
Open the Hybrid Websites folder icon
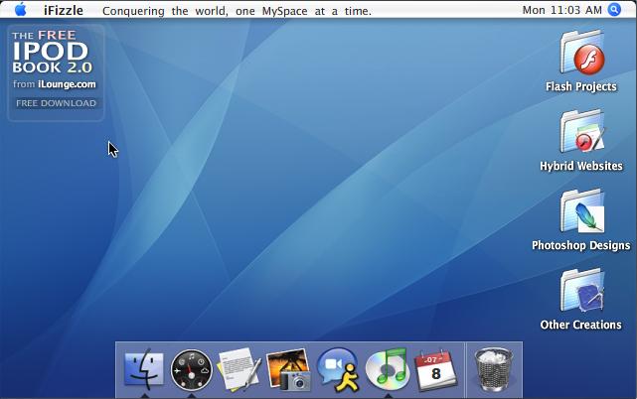click(583, 131)
